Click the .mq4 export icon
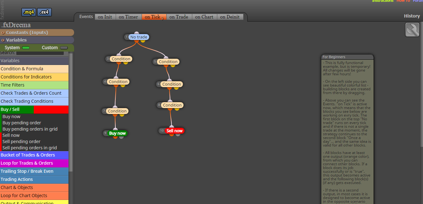 click(x=29, y=12)
